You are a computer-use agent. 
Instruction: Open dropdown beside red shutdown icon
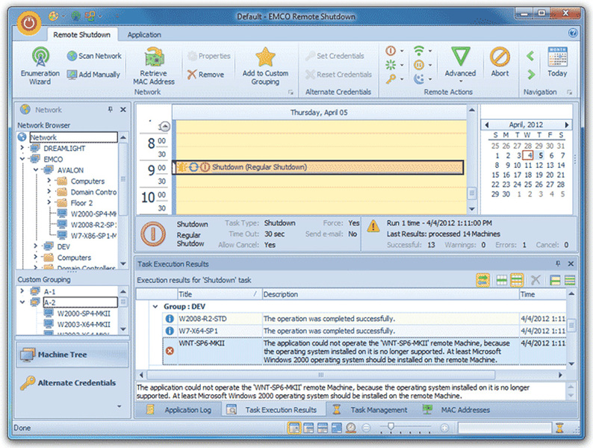coord(402,51)
